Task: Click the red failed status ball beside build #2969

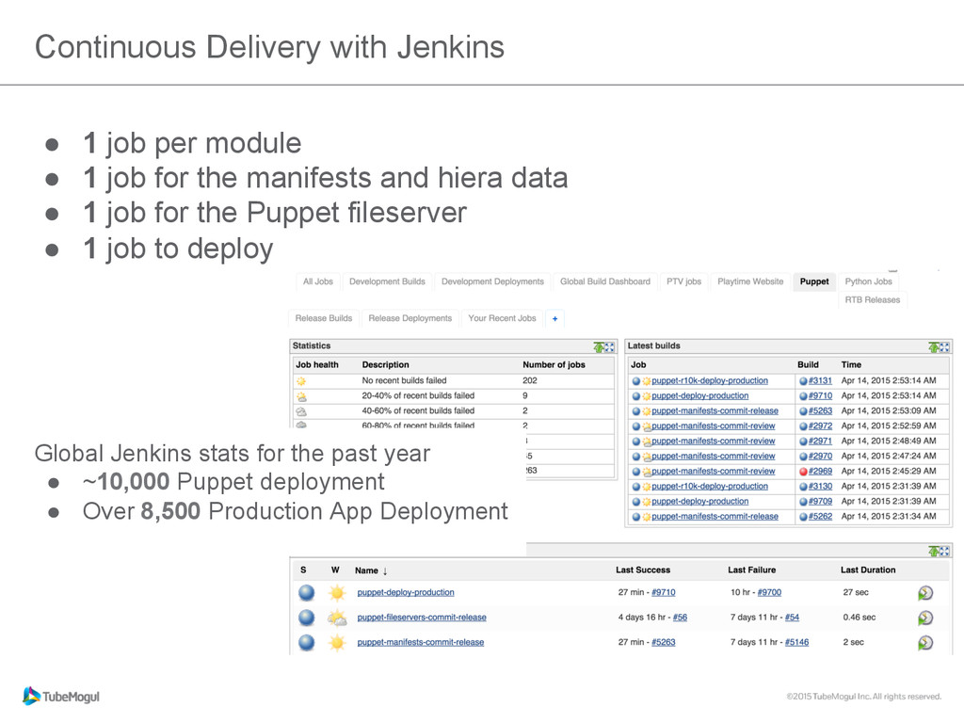Action: 803,472
